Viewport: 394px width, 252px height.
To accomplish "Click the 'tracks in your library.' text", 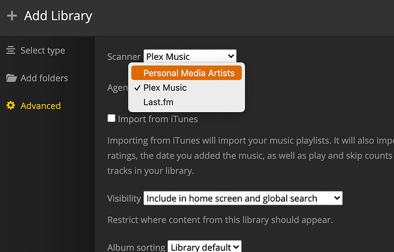I will 151,171.
